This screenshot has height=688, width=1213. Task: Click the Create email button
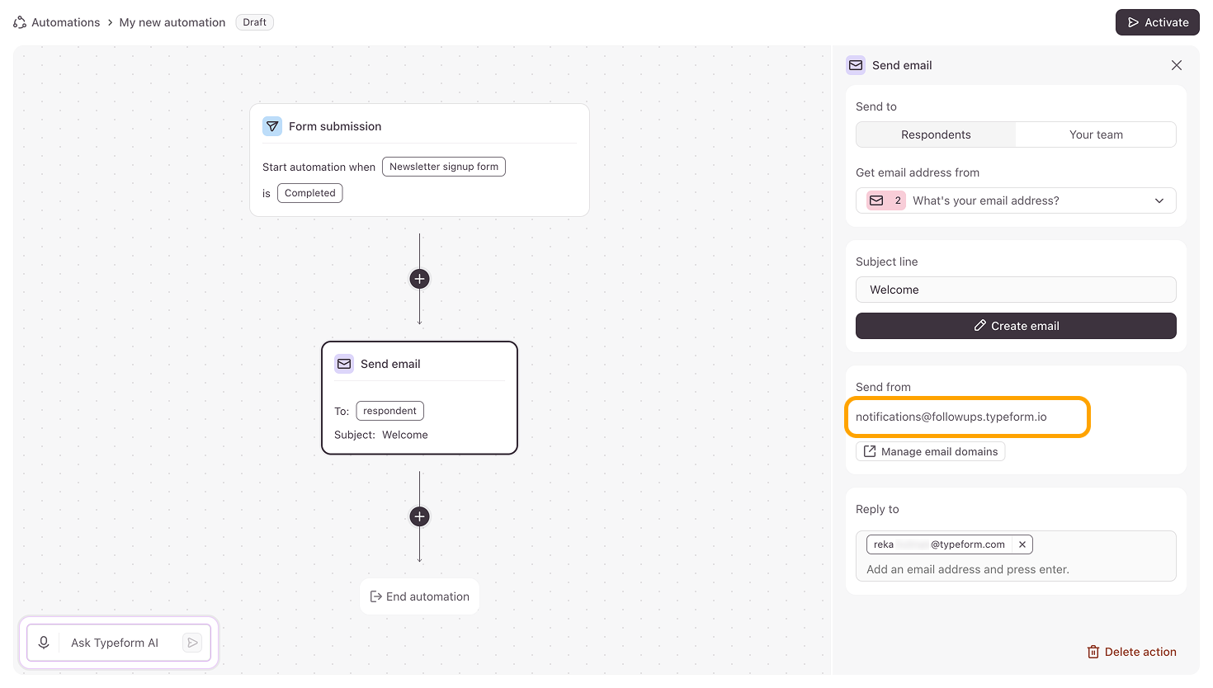[x=1016, y=326]
